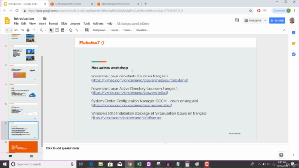299x168 pixels.
Task: Select the line tool
Action: point(77,30)
